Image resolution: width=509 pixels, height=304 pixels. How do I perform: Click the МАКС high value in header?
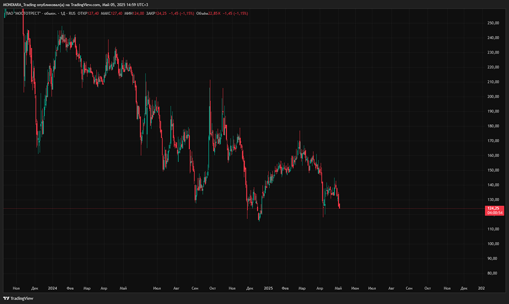(x=117, y=13)
